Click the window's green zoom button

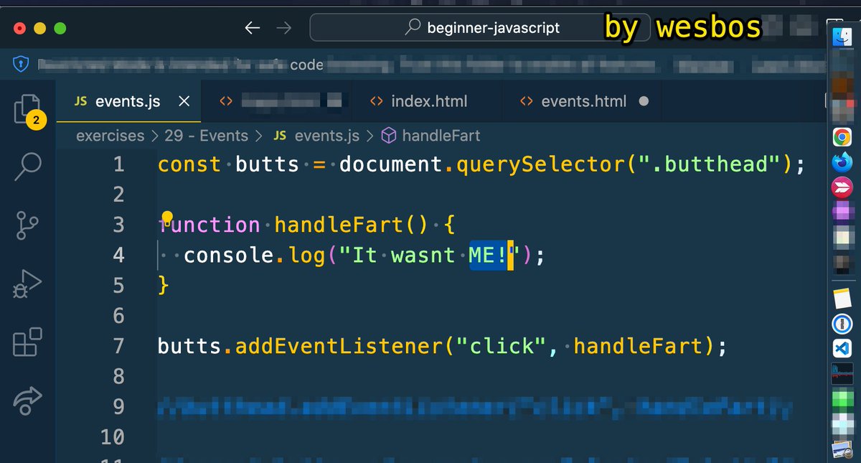click(x=60, y=29)
